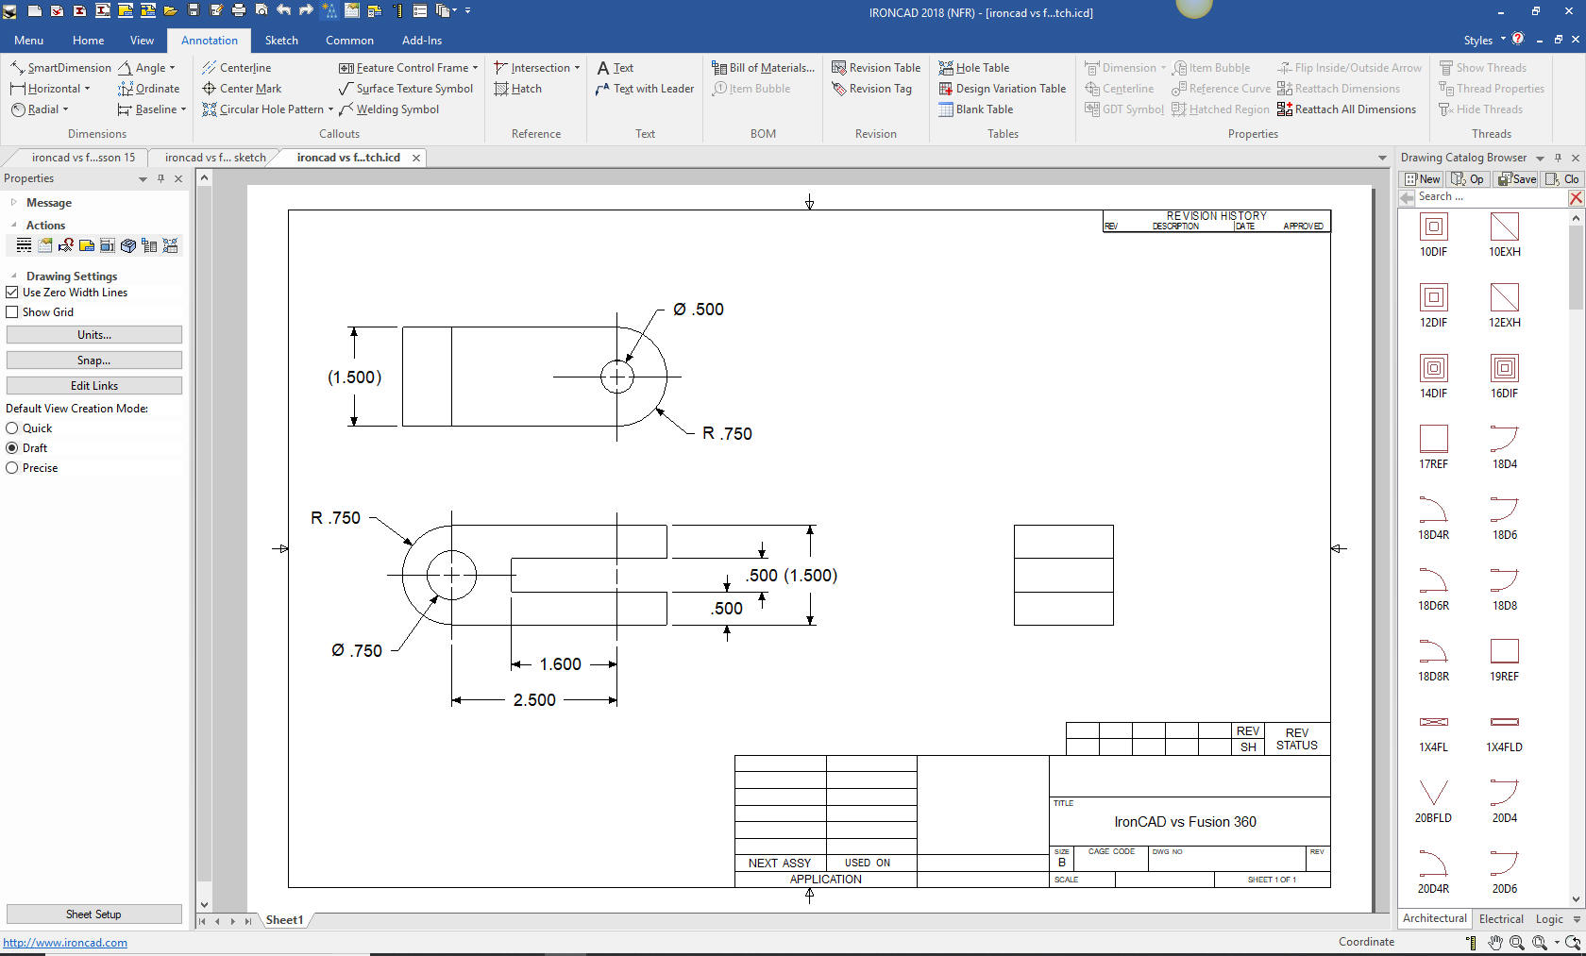Select the Ordinate dimension tool
The image size is (1586, 956).
148,89
